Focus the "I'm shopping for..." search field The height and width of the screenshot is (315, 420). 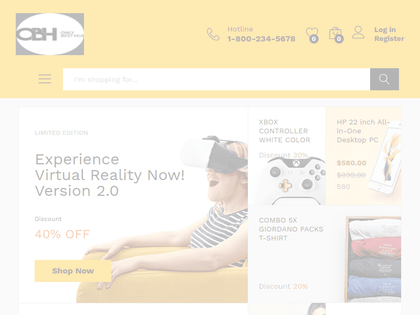coord(216,79)
